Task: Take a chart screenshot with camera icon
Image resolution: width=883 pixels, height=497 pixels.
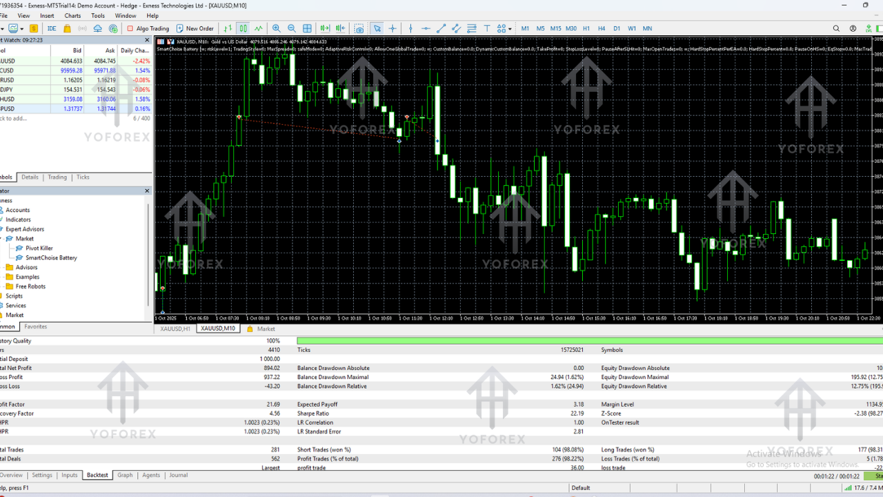Action: pyautogui.click(x=359, y=28)
